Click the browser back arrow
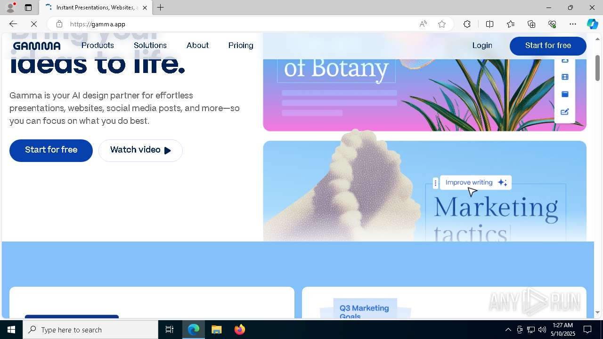This screenshot has height=339, width=603. pos(13,24)
